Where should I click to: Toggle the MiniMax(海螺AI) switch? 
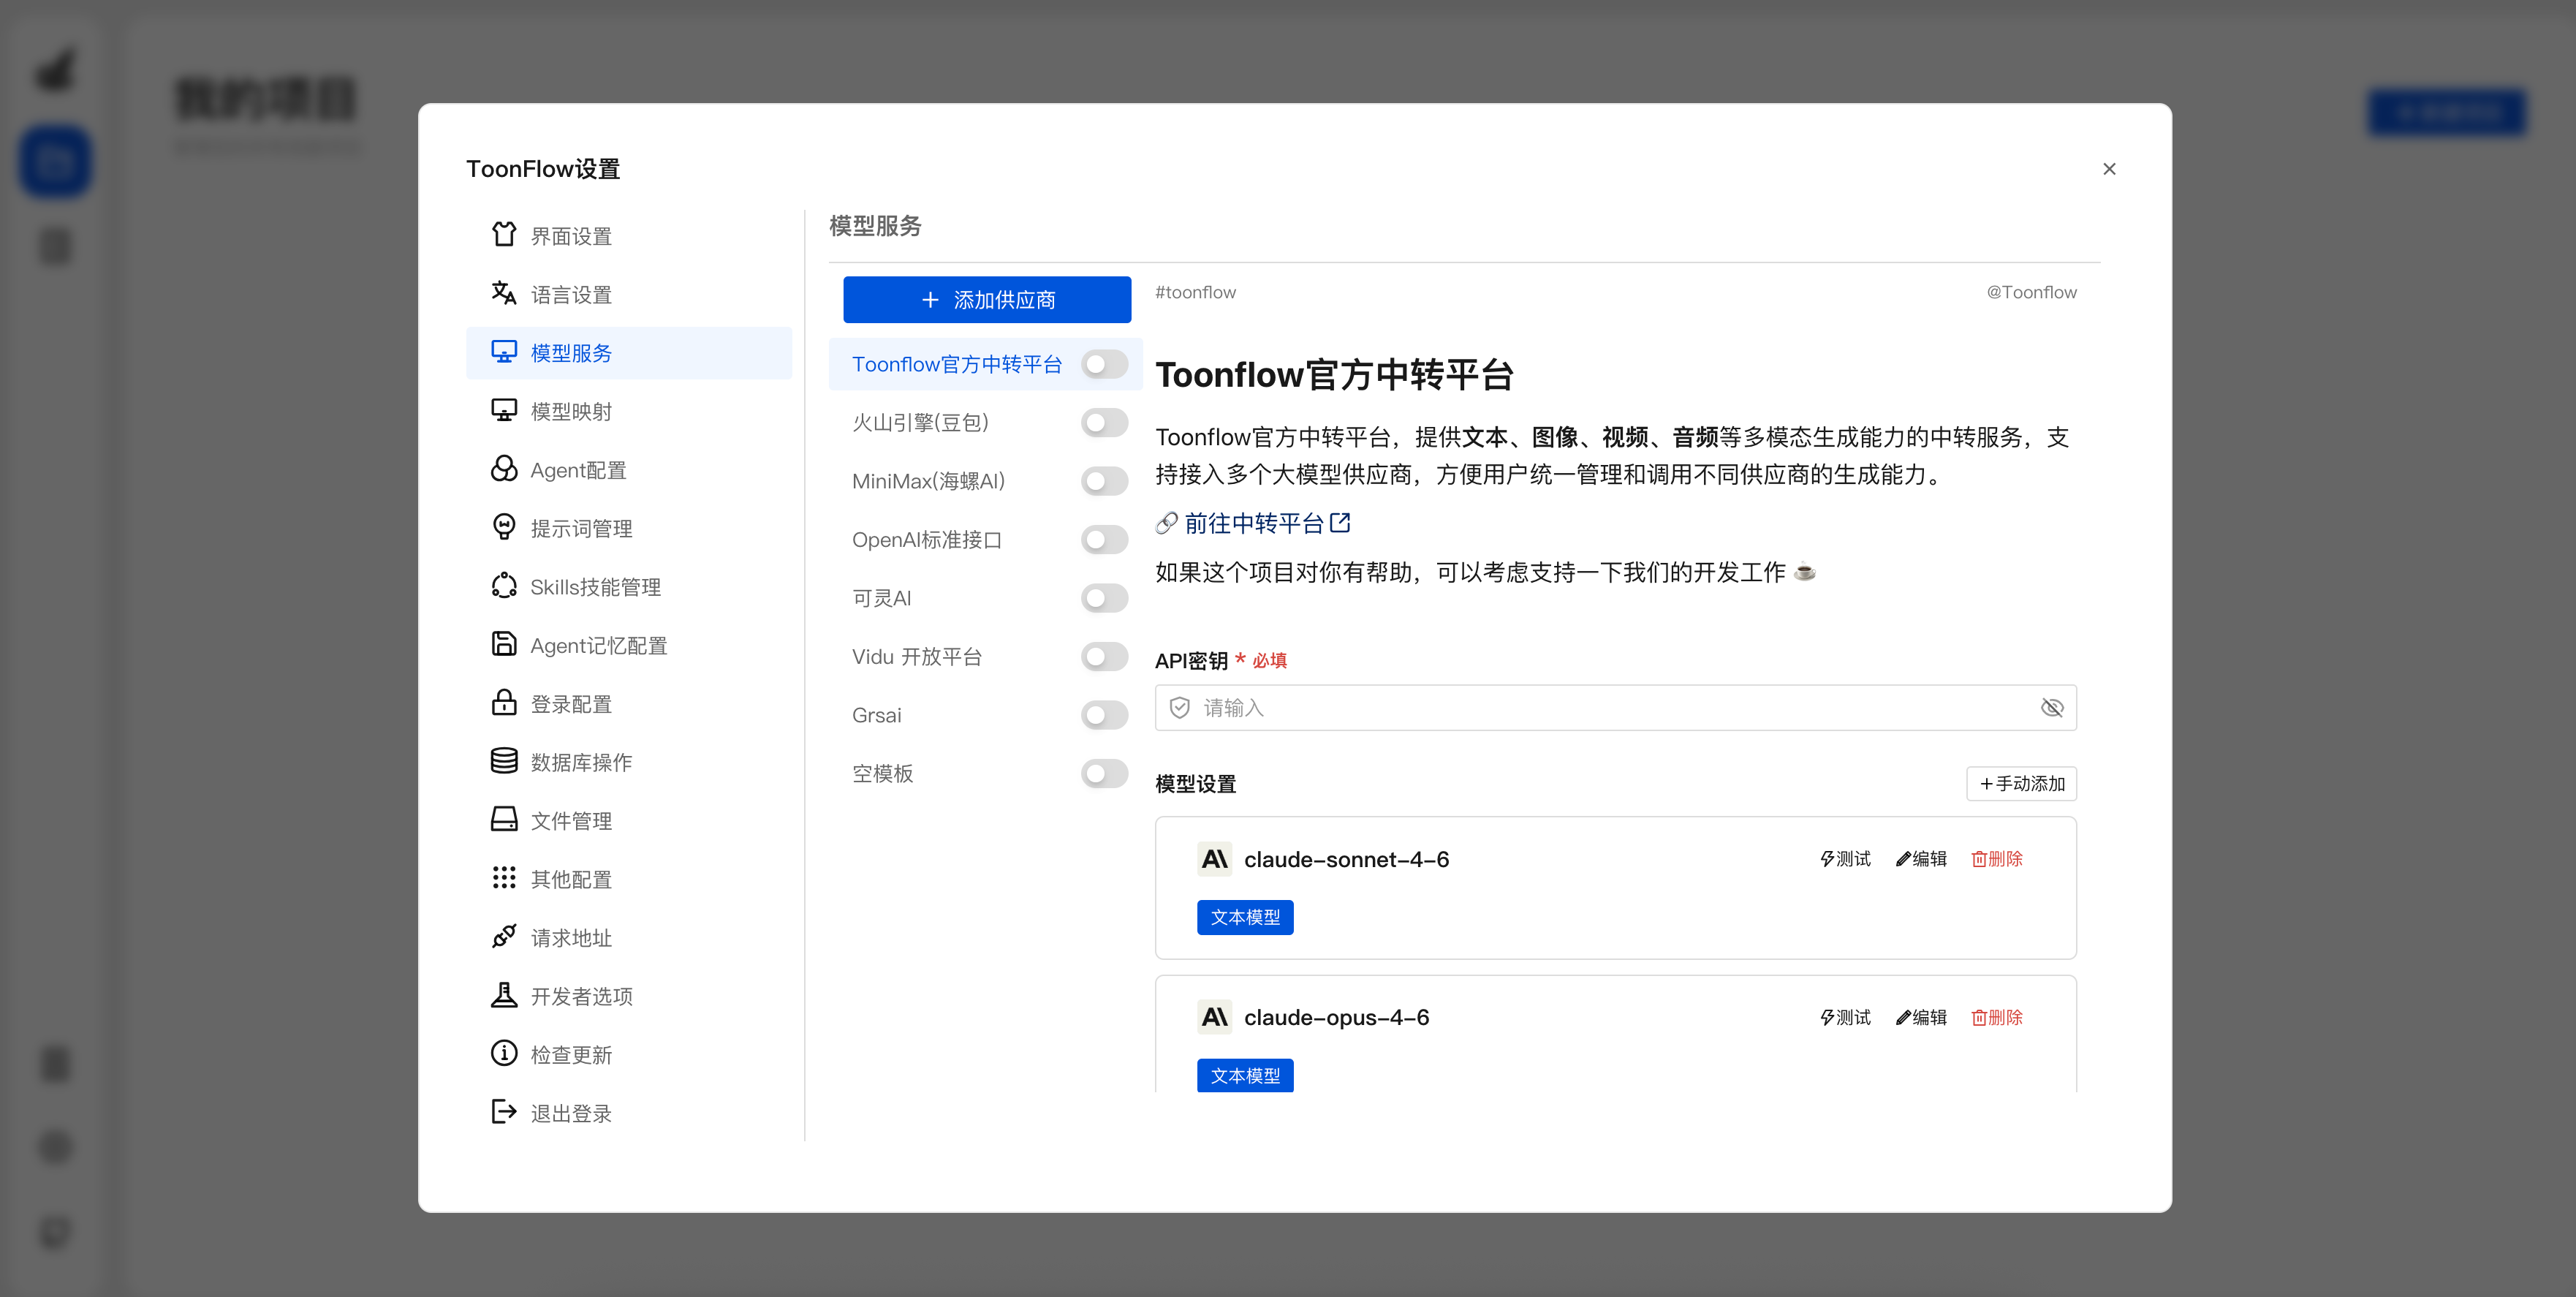[x=1105, y=481]
